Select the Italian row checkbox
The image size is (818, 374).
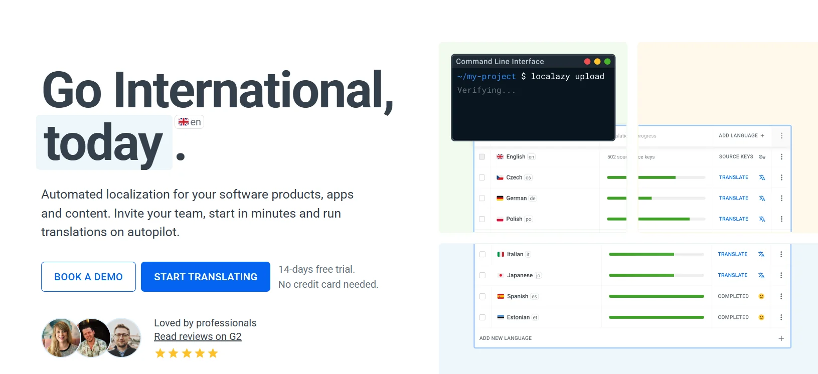(x=482, y=254)
